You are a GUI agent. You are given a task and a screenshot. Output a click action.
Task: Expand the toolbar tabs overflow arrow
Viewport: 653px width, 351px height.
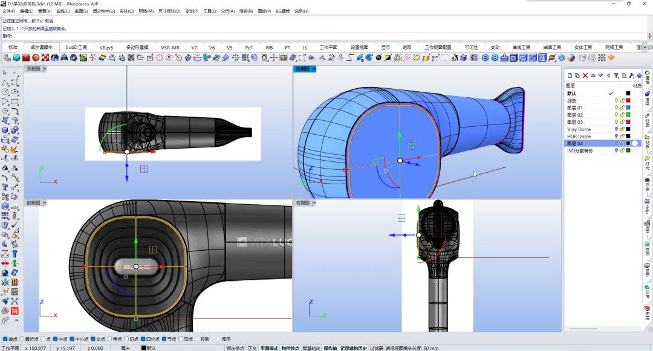pyautogui.click(x=645, y=47)
